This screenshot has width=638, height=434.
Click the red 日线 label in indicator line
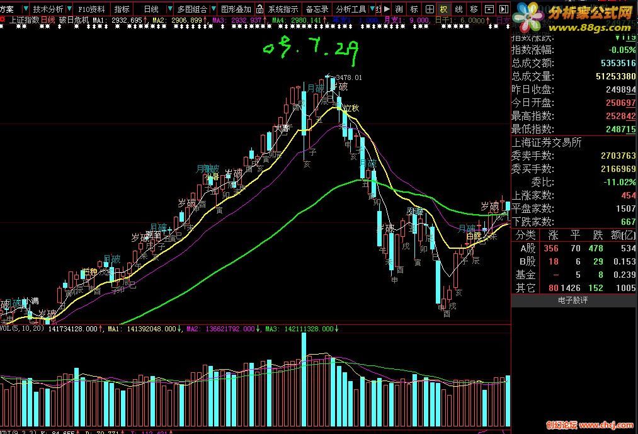pos(48,20)
